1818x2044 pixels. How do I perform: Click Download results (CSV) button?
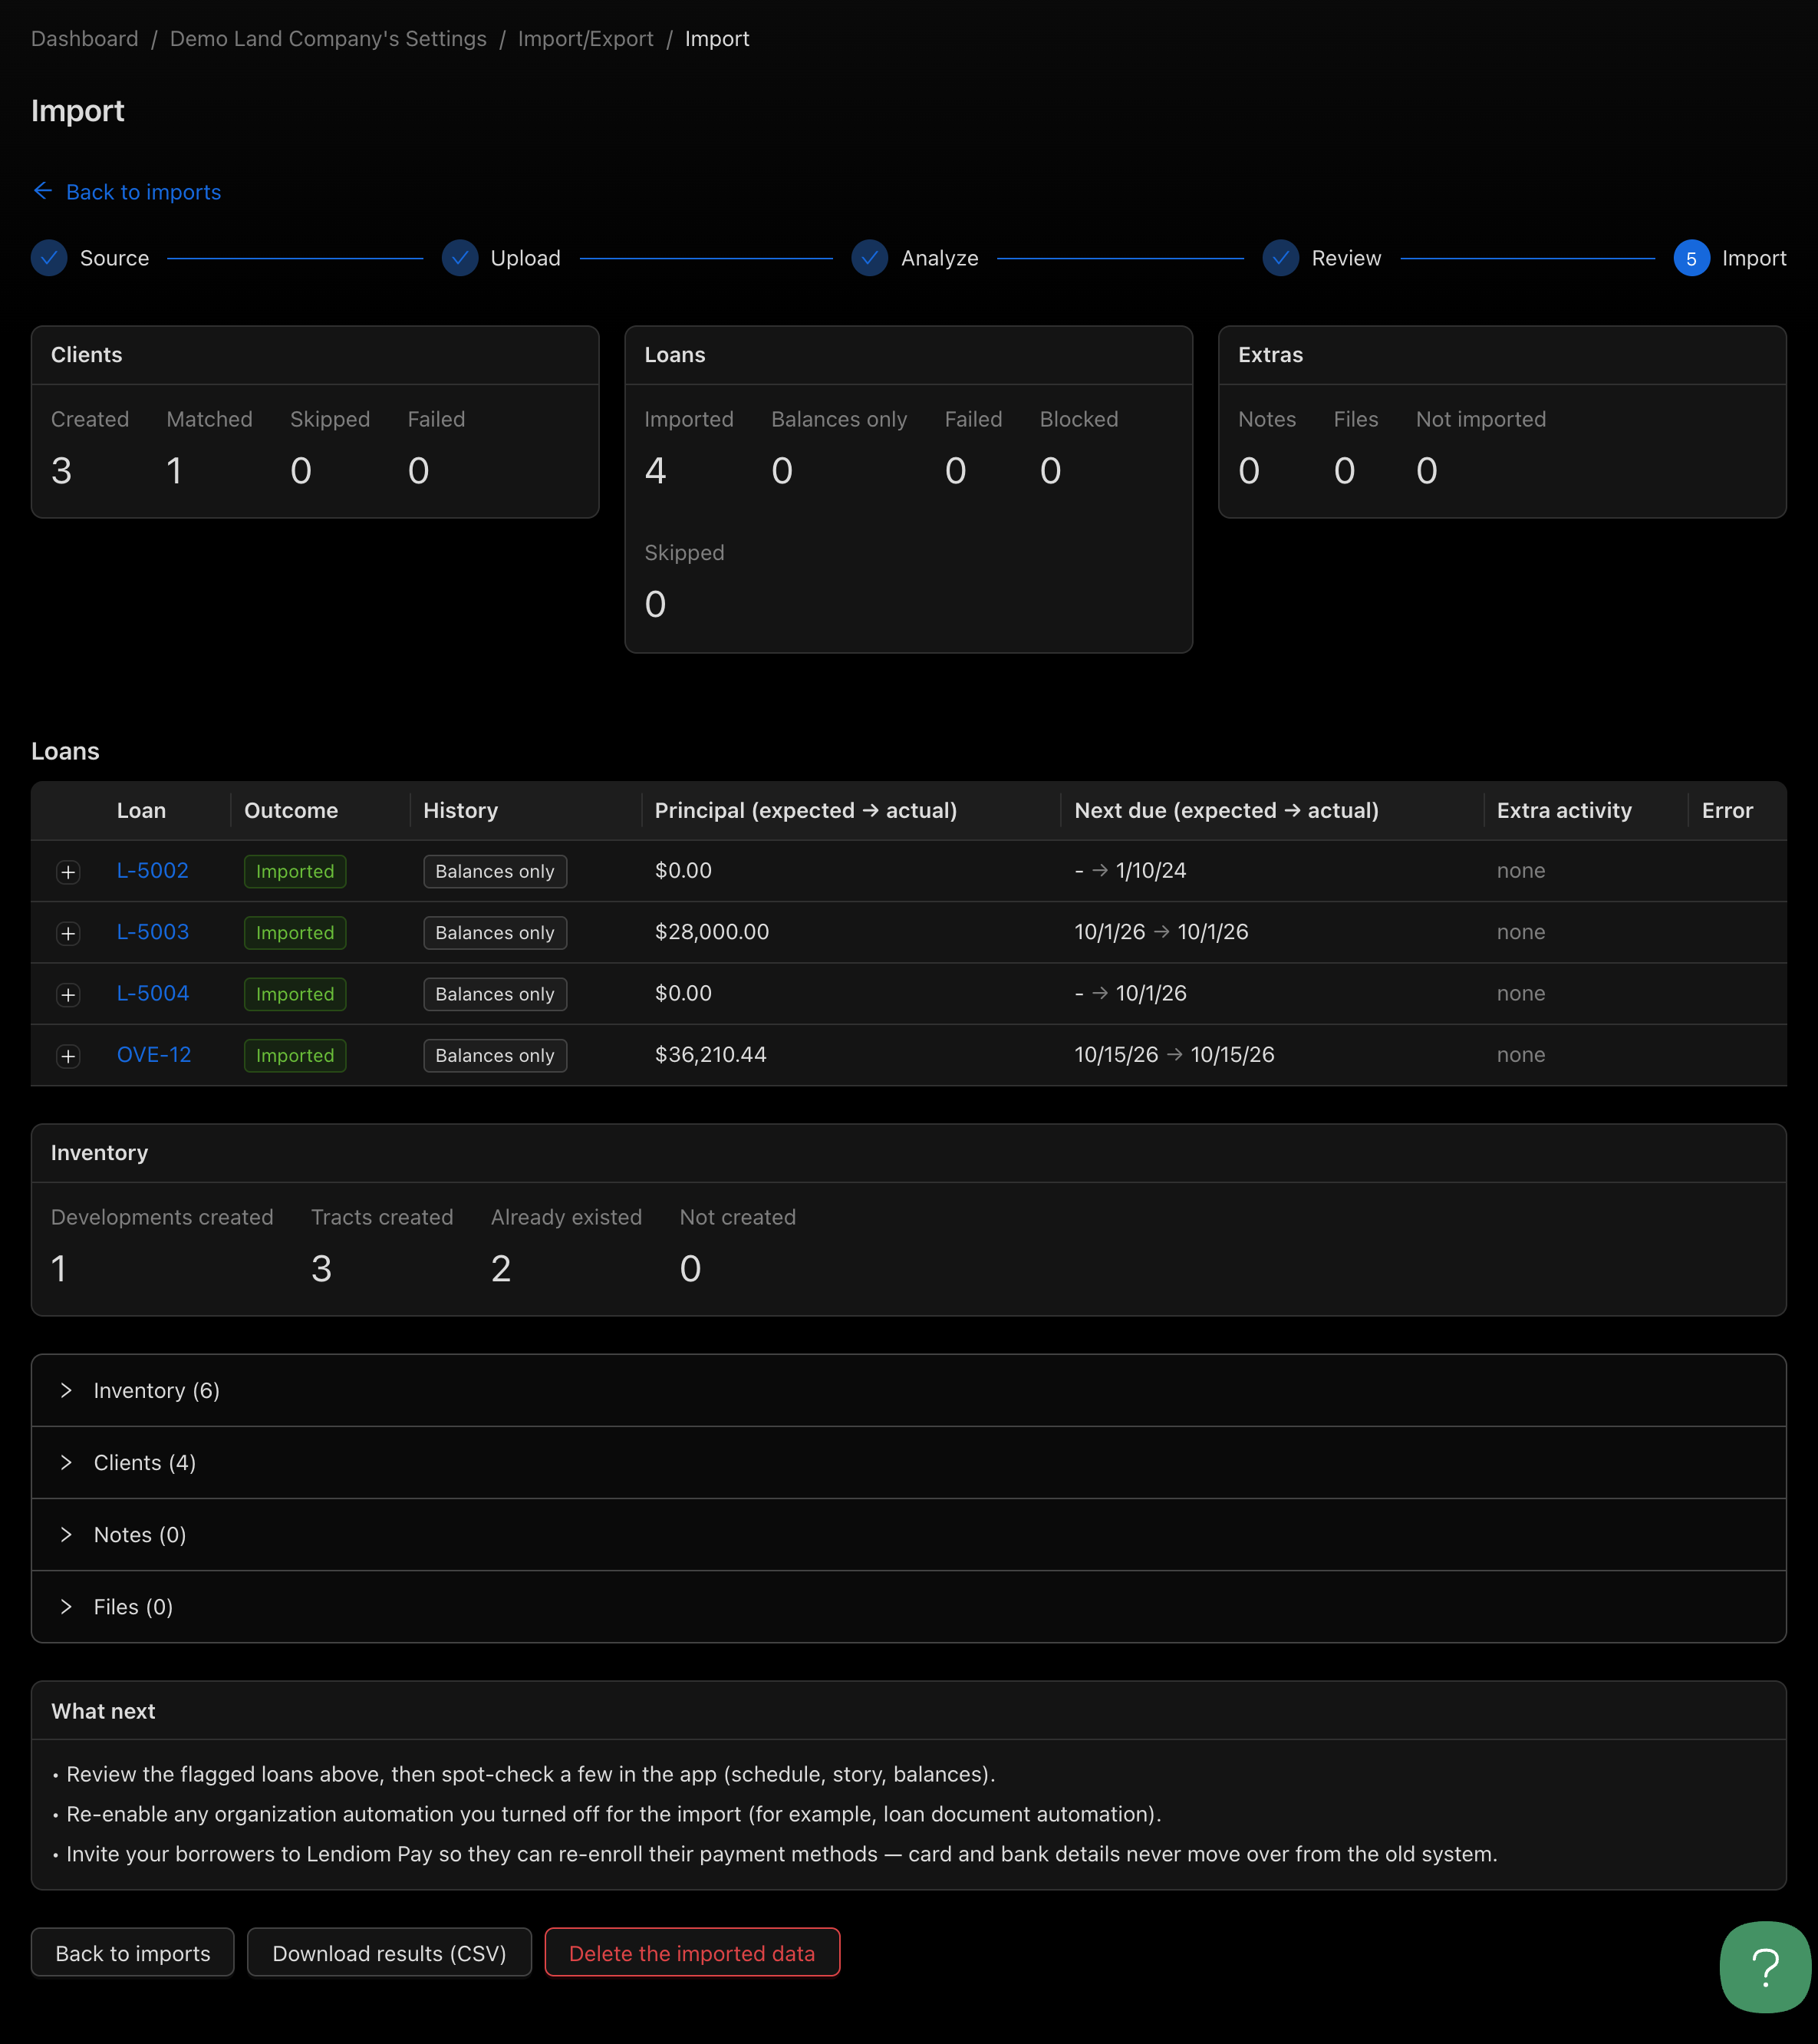(x=389, y=1953)
